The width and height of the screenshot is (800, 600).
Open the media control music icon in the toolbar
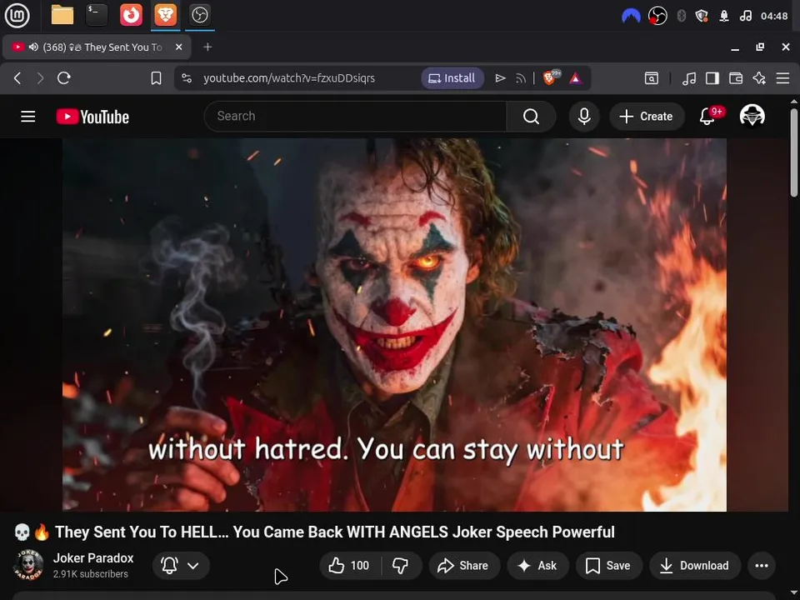click(689, 78)
